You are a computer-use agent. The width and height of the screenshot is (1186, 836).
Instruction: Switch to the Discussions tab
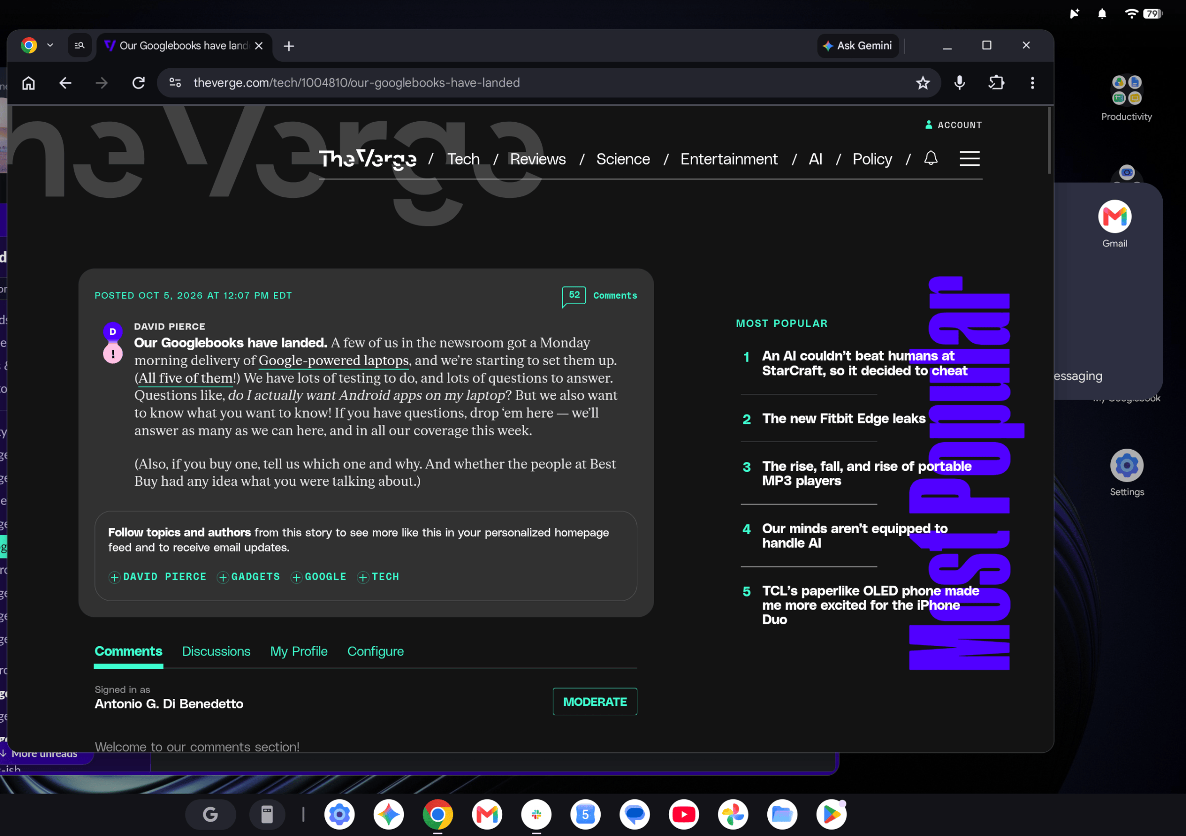[216, 651]
